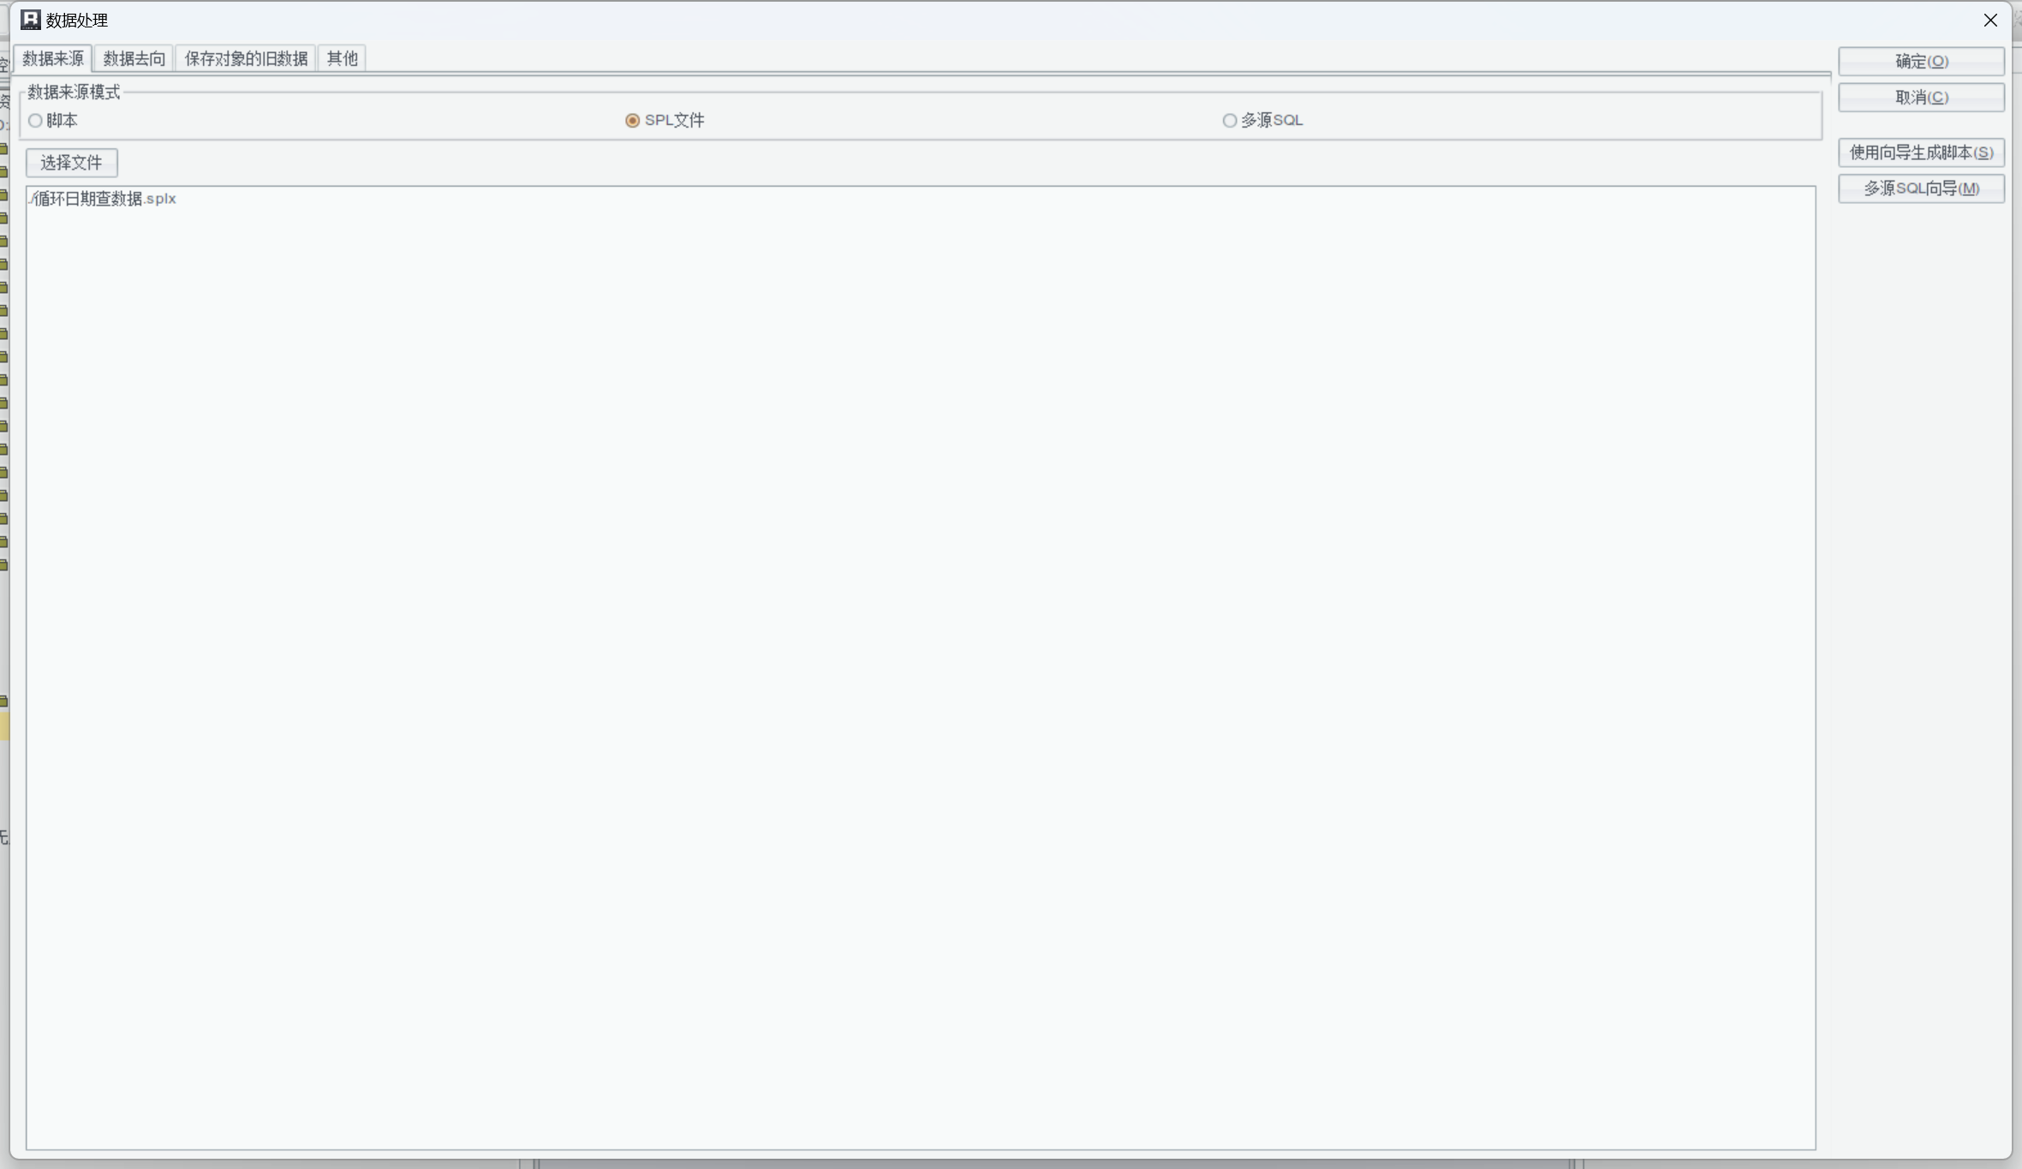
Task: Switch to the 数据来源 tab
Action: (53, 58)
